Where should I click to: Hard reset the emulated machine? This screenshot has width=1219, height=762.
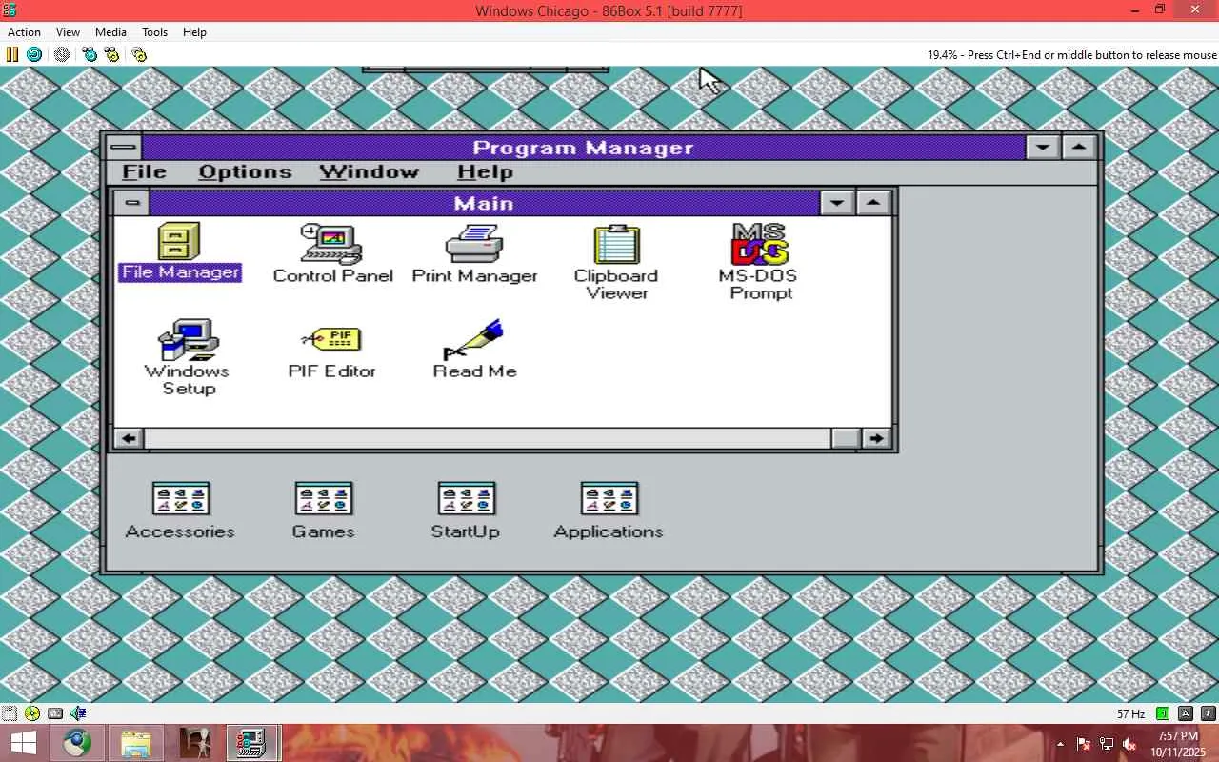[x=34, y=54]
